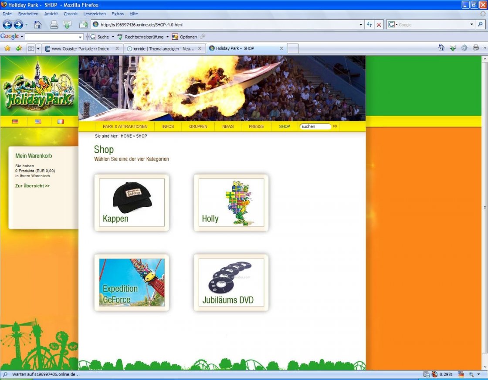
Task: Open the gear settings icon on tab bar
Action: 464,47
